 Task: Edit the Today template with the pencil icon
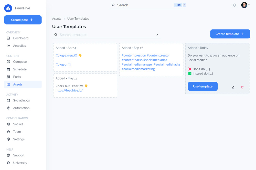click(233, 87)
